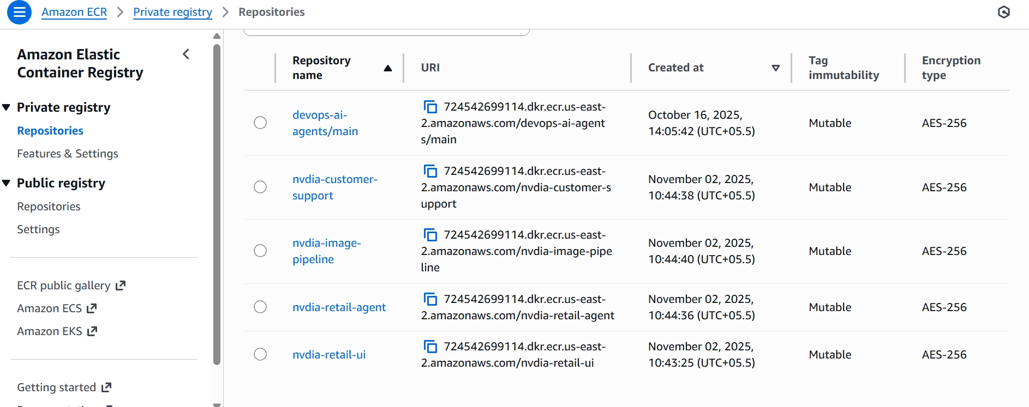Copy the nvdia-retail-agent repository URI
The height and width of the screenshot is (407, 1029).
pos(430,299)
